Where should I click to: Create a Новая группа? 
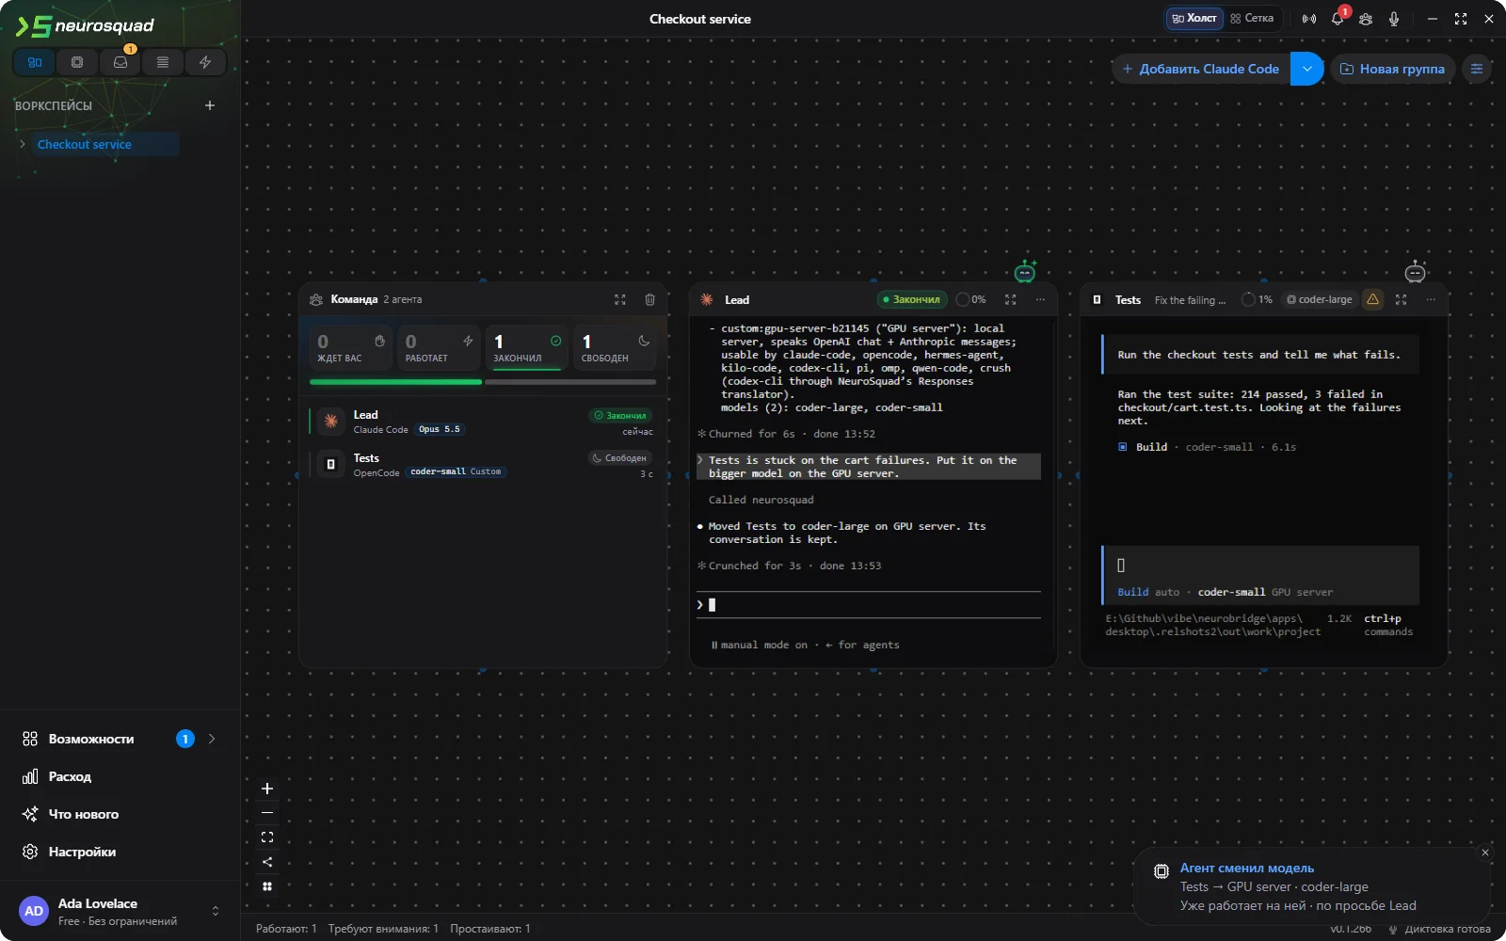point(1392,69)
